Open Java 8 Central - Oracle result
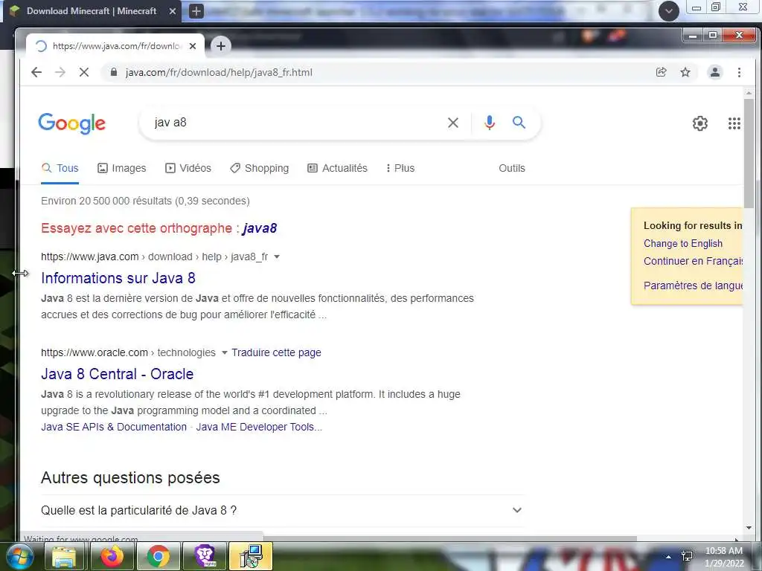 117,374
